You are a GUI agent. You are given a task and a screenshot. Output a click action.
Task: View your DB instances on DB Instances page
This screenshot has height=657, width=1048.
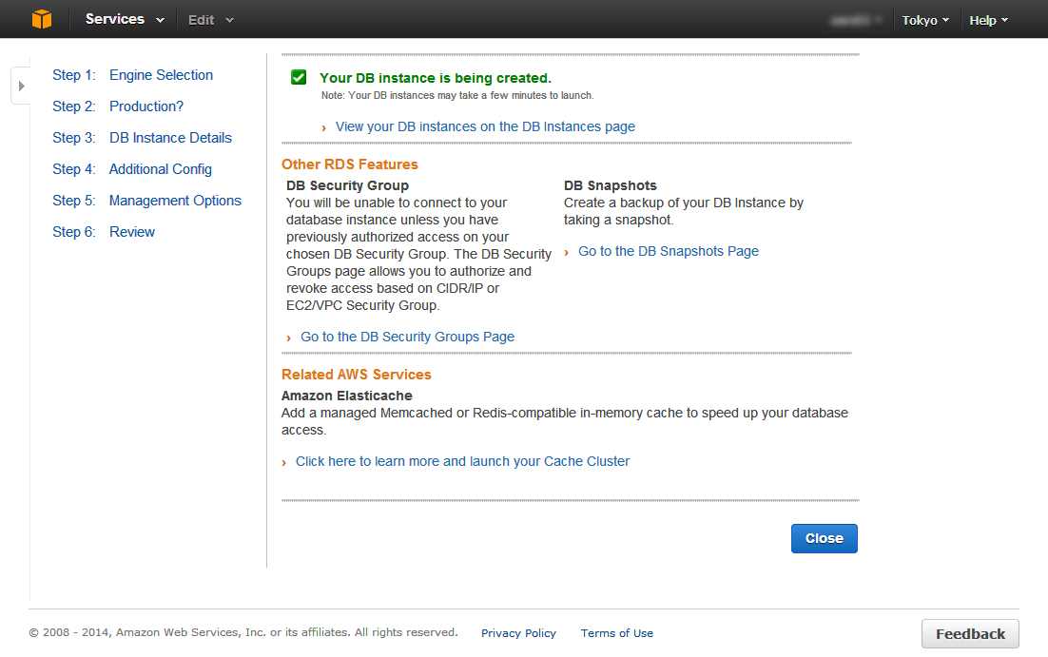(x=485, y=126)
